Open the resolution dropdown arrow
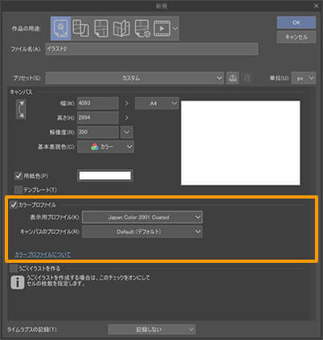 [127, 132]
